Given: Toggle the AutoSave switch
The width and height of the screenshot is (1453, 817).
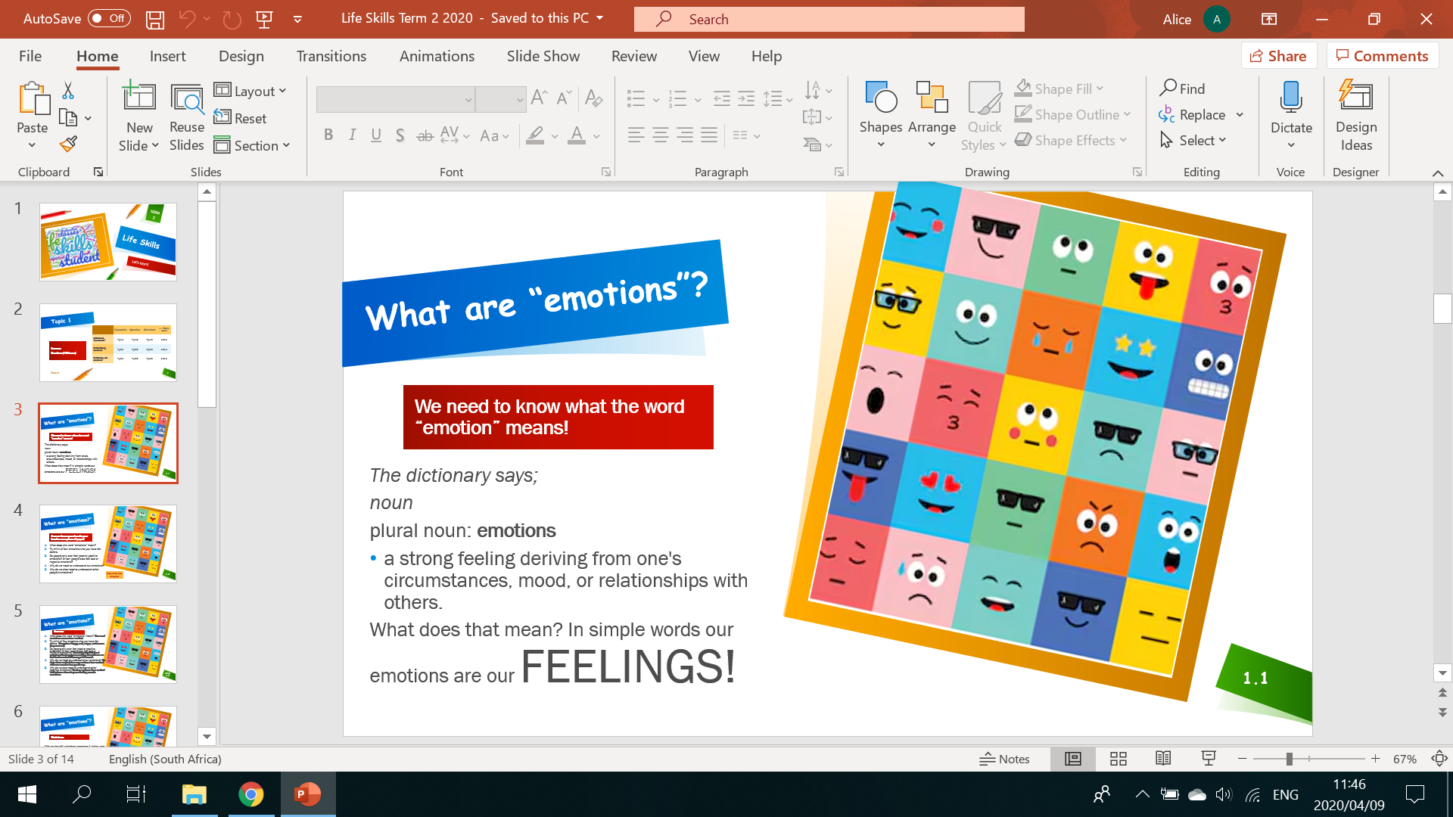Looking at the screenshot, I should tap(109, 19).
